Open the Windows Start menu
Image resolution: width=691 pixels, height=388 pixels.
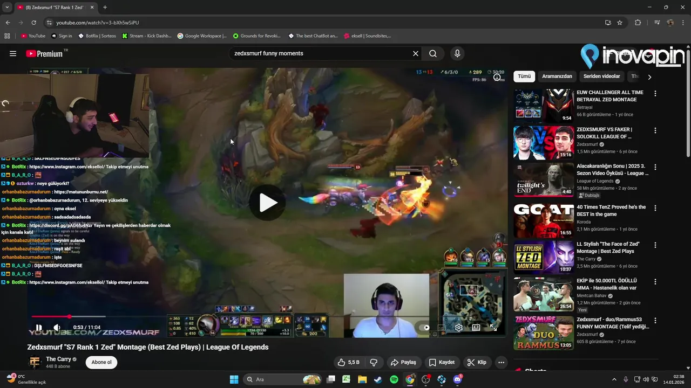tap(234, 379)
